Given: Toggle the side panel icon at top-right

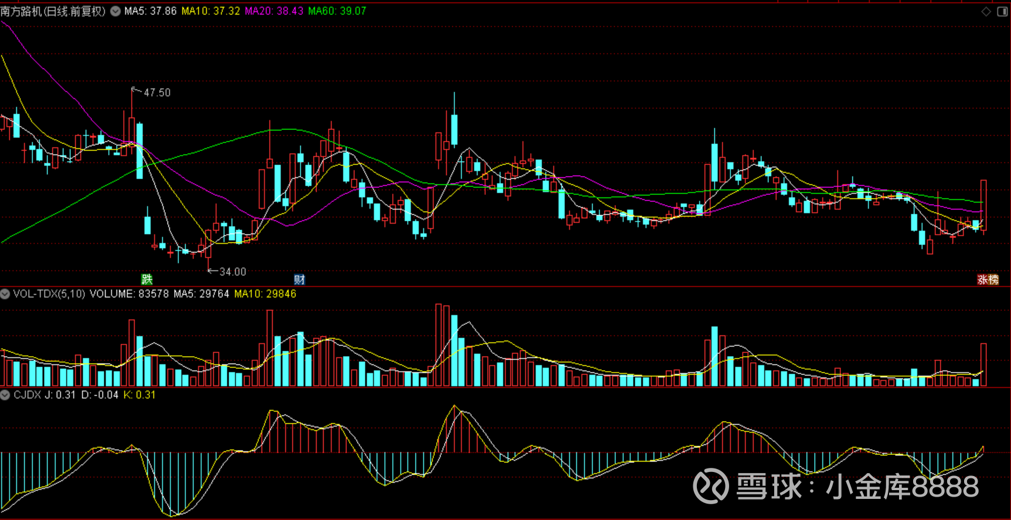Looking at the screenshot, I should pos(1002,12).
